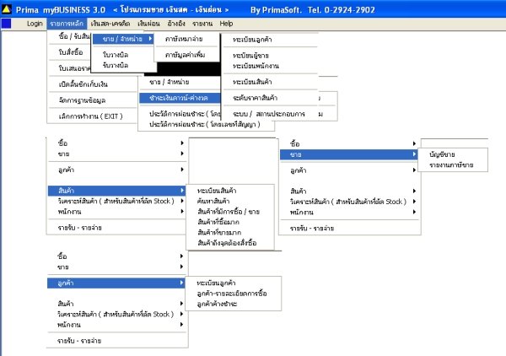Viewport: 506px width, 356px height.
Task: Expand the highlighted ขาย / จำหน่าย submenu arrow
Action: click(150, 39)
